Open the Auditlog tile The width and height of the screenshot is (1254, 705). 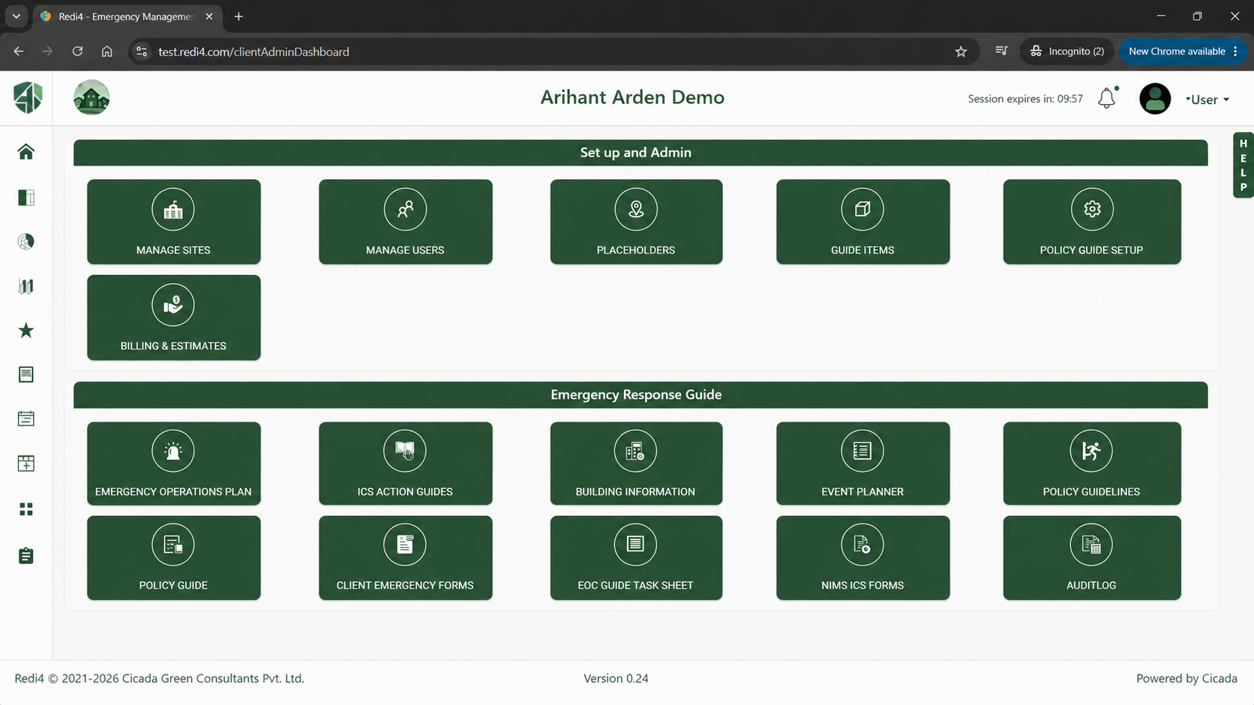(x=1091, y=558)
